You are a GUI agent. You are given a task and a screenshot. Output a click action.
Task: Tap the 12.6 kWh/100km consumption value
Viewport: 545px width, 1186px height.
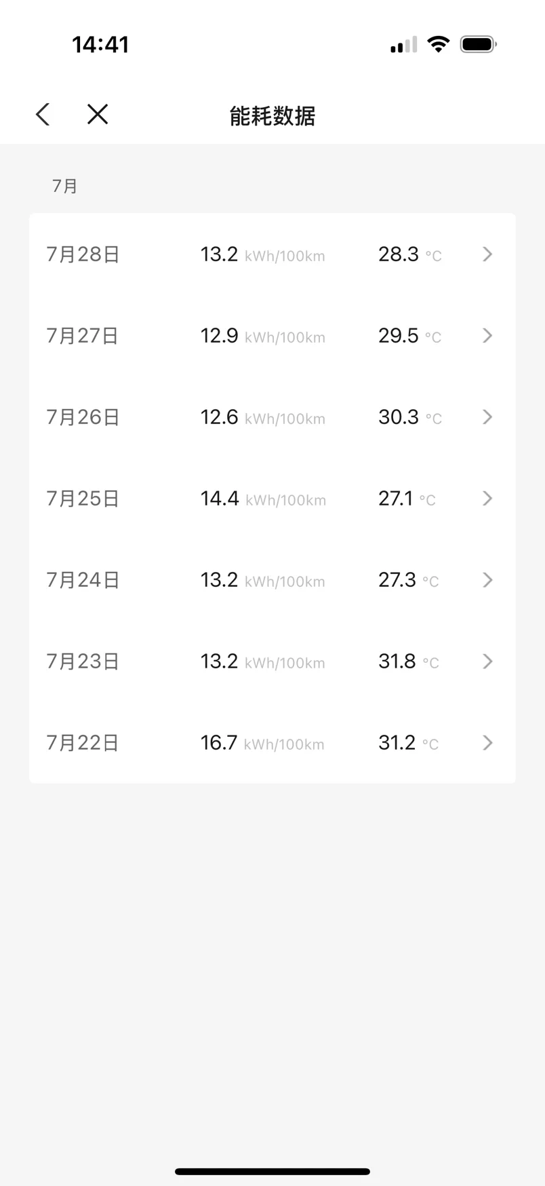point(263,417)
